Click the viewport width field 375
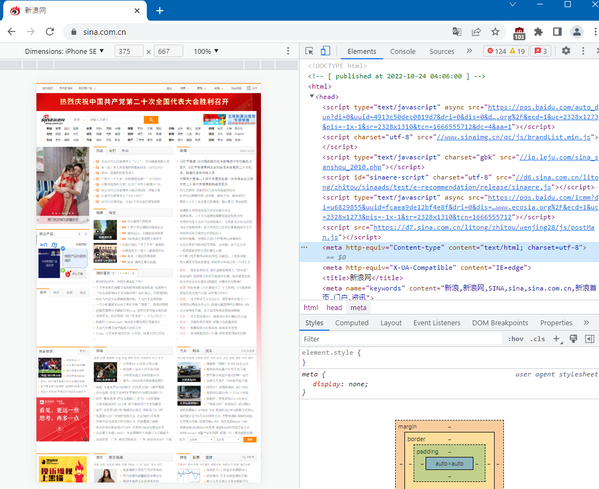 pyautogui.click(x=129, y=51)
